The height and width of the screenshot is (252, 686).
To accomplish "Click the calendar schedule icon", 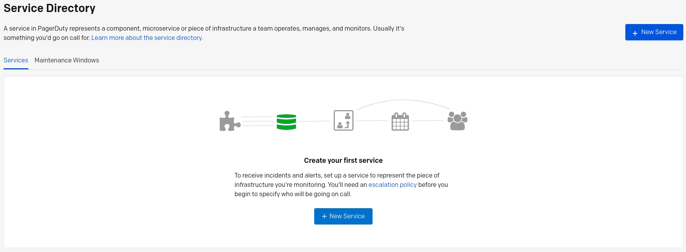I will pyautogui.click(x=400, y=121).
